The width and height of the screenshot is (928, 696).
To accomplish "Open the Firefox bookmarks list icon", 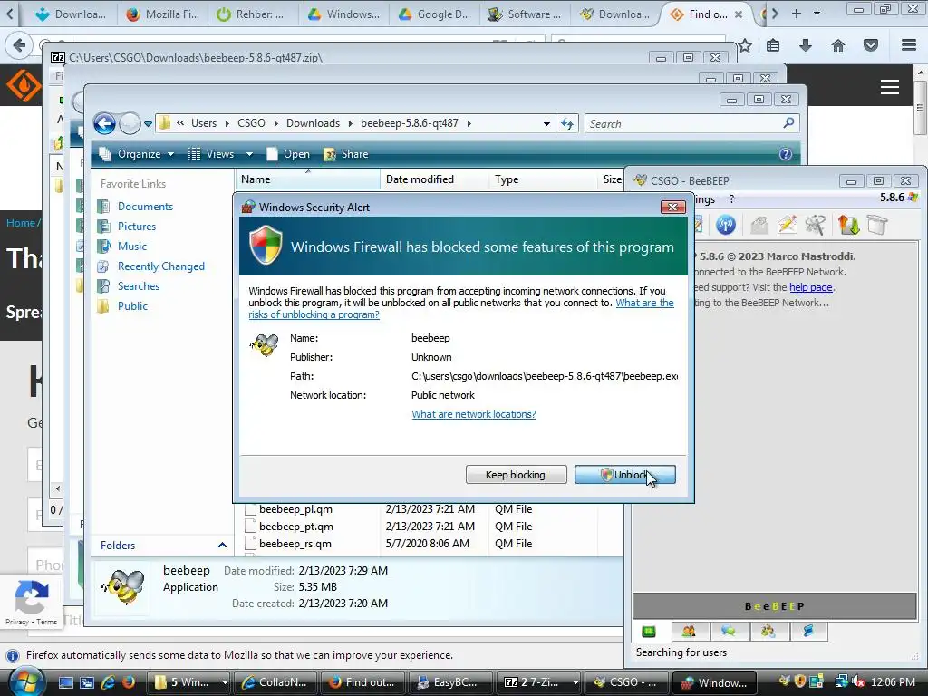I will (773, 45).
